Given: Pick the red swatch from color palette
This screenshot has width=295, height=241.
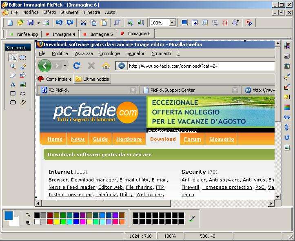Looking at the screenshot, I should tap(50, 222).
